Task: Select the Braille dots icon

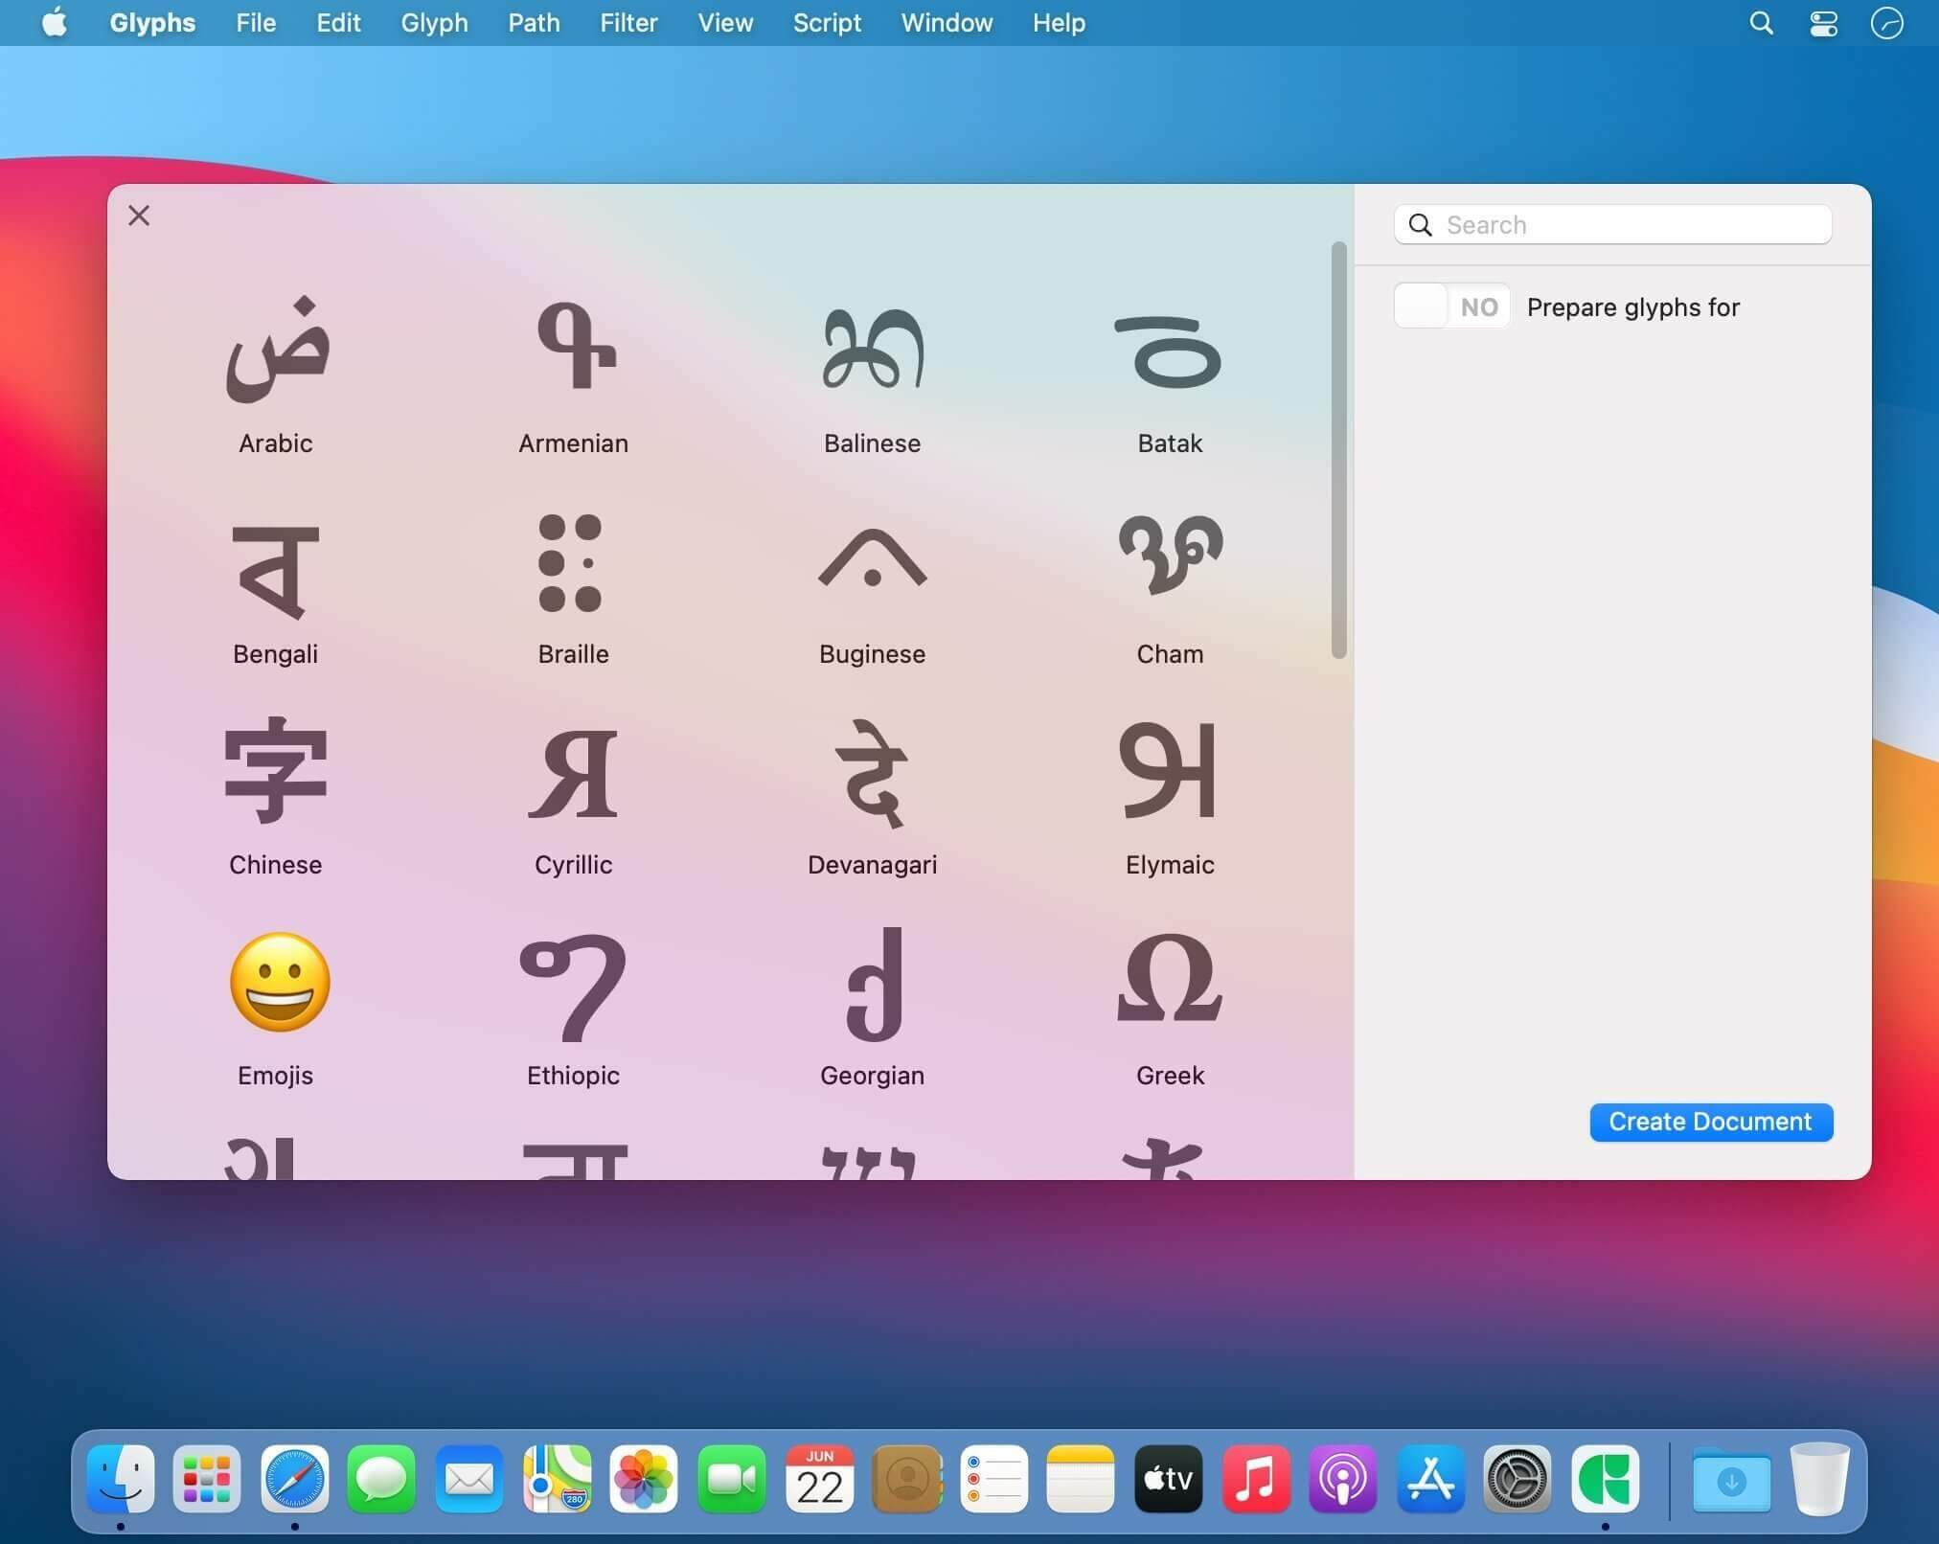Action: [x=571, y=563]
